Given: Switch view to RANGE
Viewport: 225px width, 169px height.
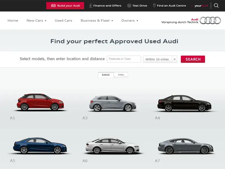Looking at the screenshot, I should click(106, 75).
